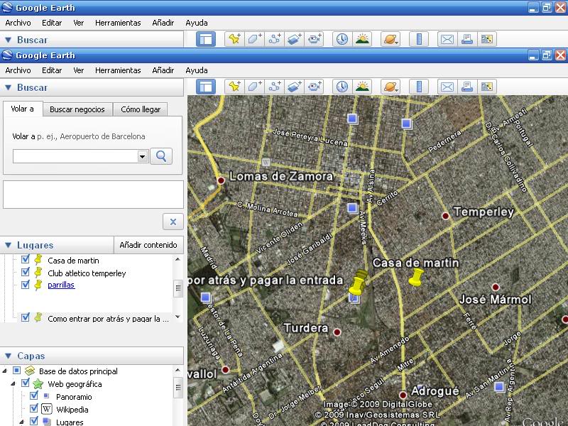Add polygon icon in front window toolbar
Image resolution: width=568 pixels, height=426 pixels.
(254, 87)
